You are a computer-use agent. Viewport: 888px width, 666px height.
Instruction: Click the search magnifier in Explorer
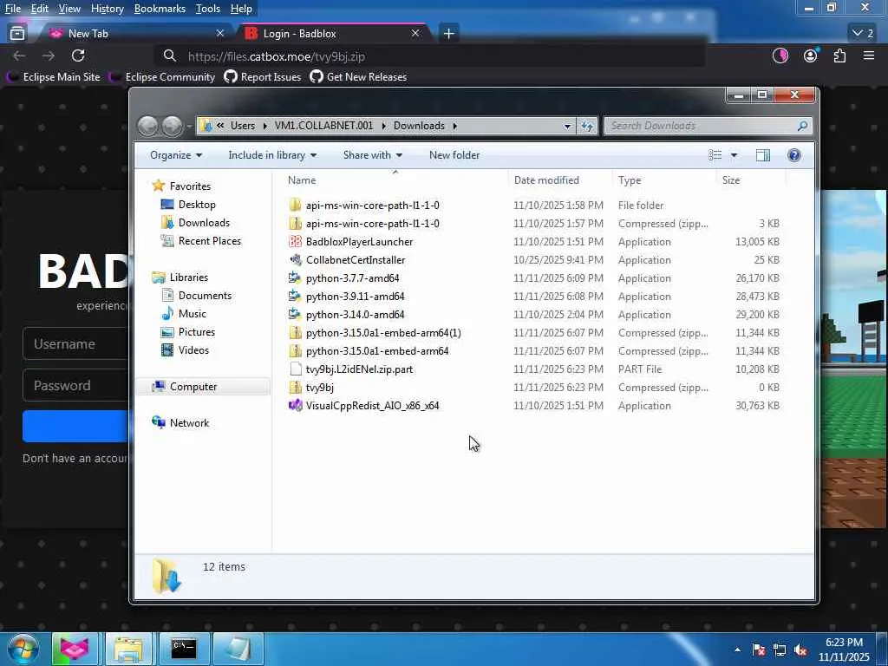click(x=802, y=126)
